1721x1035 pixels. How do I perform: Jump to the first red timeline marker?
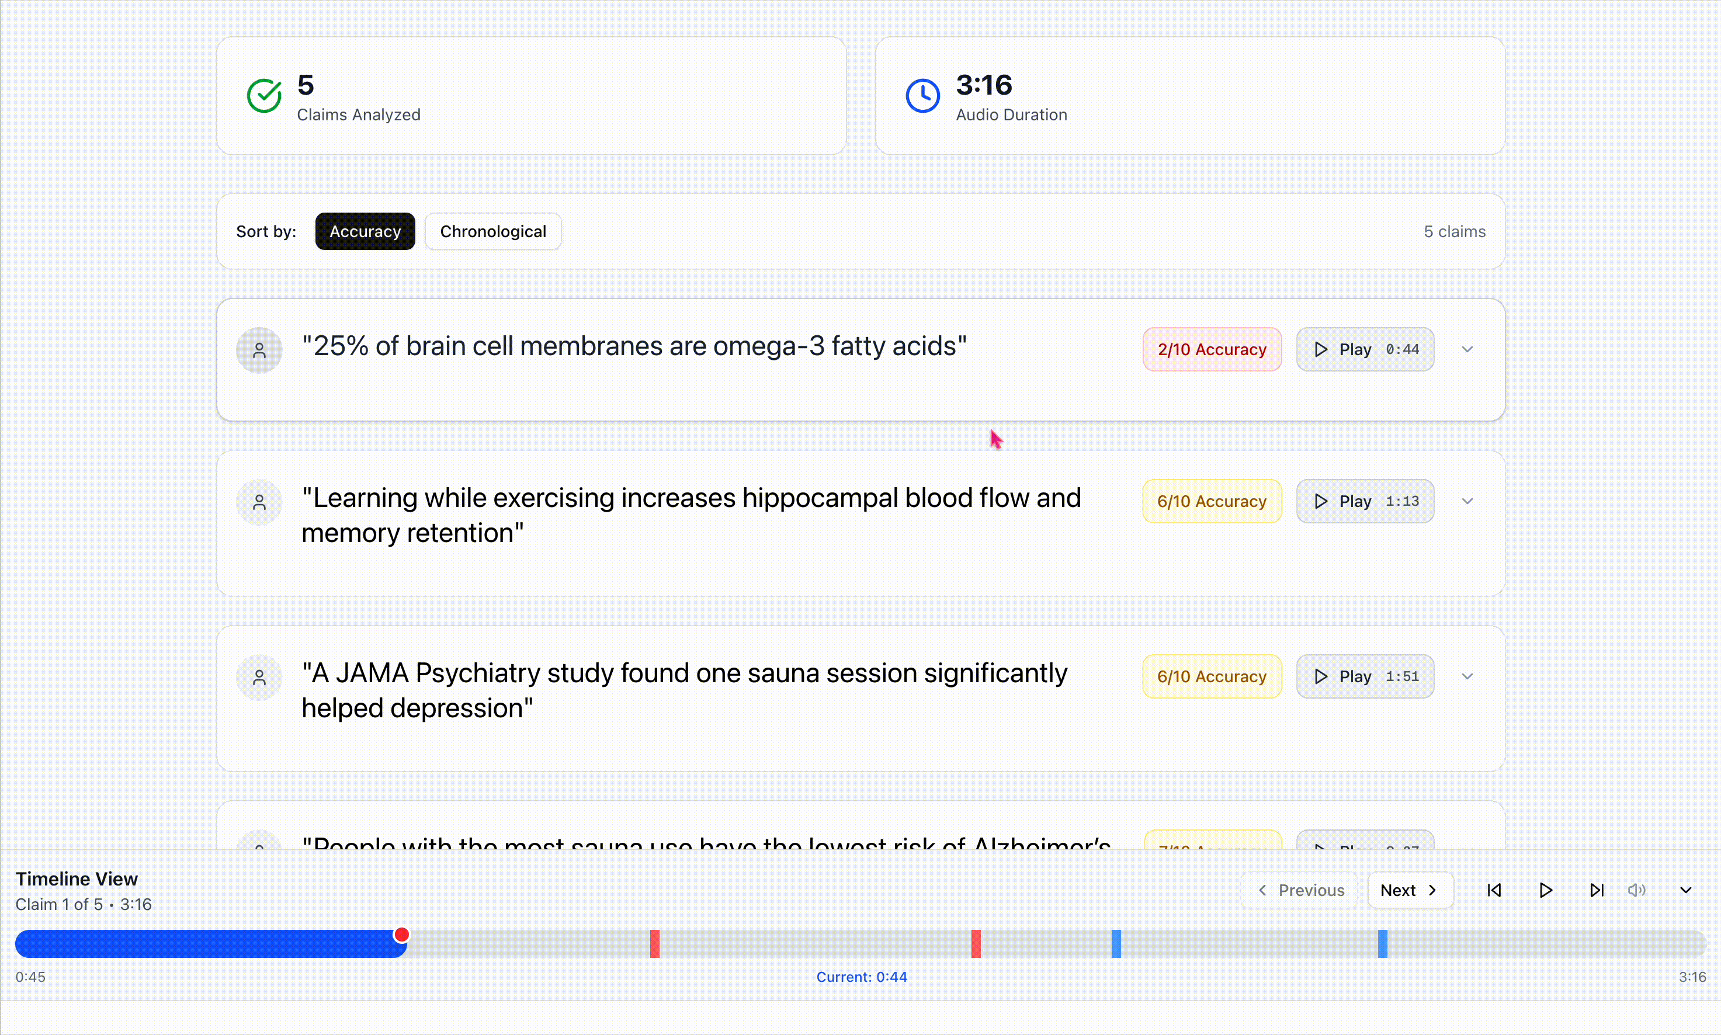coord(655,944)
